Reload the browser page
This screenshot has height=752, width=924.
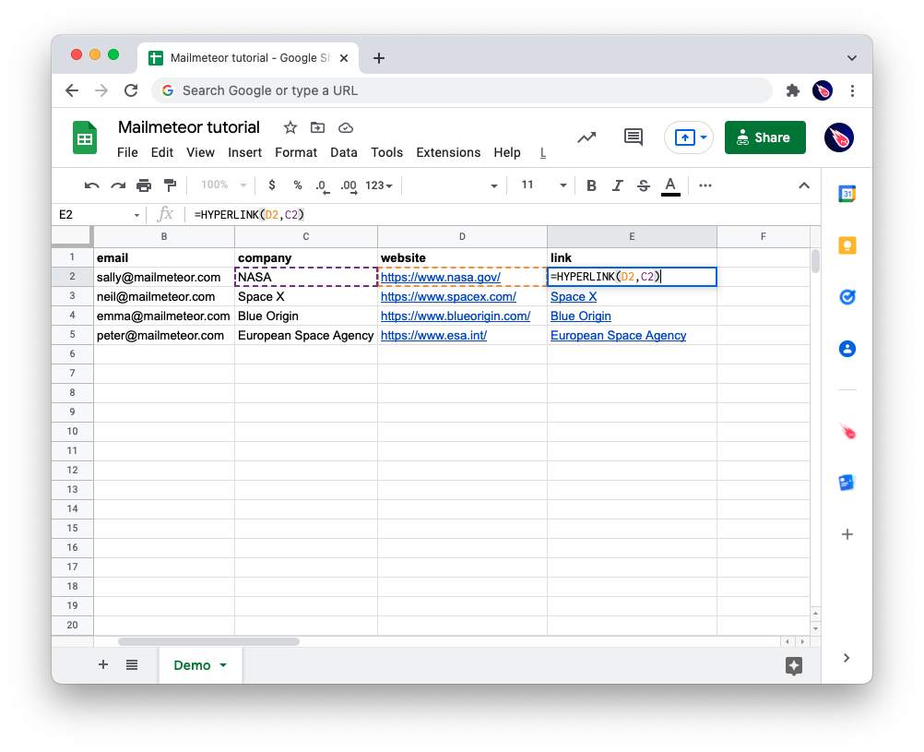tap(131, 90)
